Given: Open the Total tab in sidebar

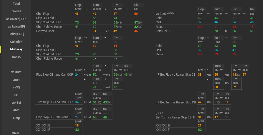Looking at the screenshot, I should pos(16,4).
